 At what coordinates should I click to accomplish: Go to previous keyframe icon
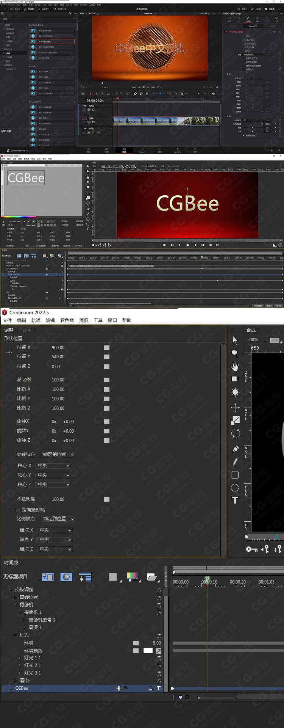click(x=265, y=549)
